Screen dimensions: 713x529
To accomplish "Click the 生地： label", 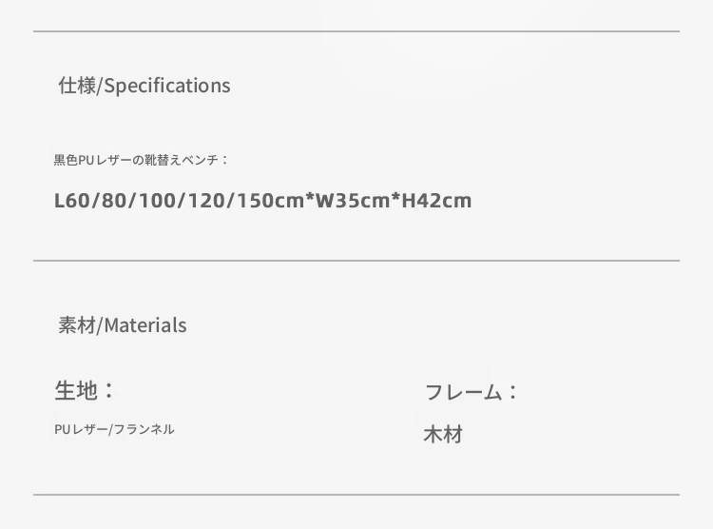I will [84, 391].
